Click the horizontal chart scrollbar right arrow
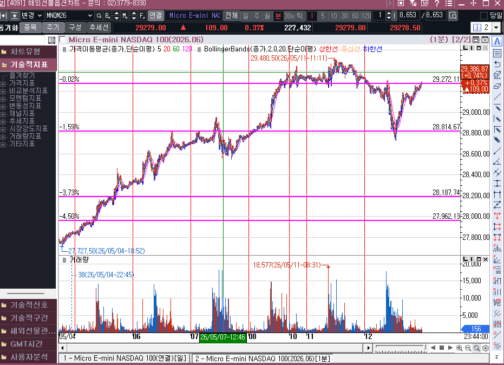Viewport: 504px width, 365px height. 368,348
